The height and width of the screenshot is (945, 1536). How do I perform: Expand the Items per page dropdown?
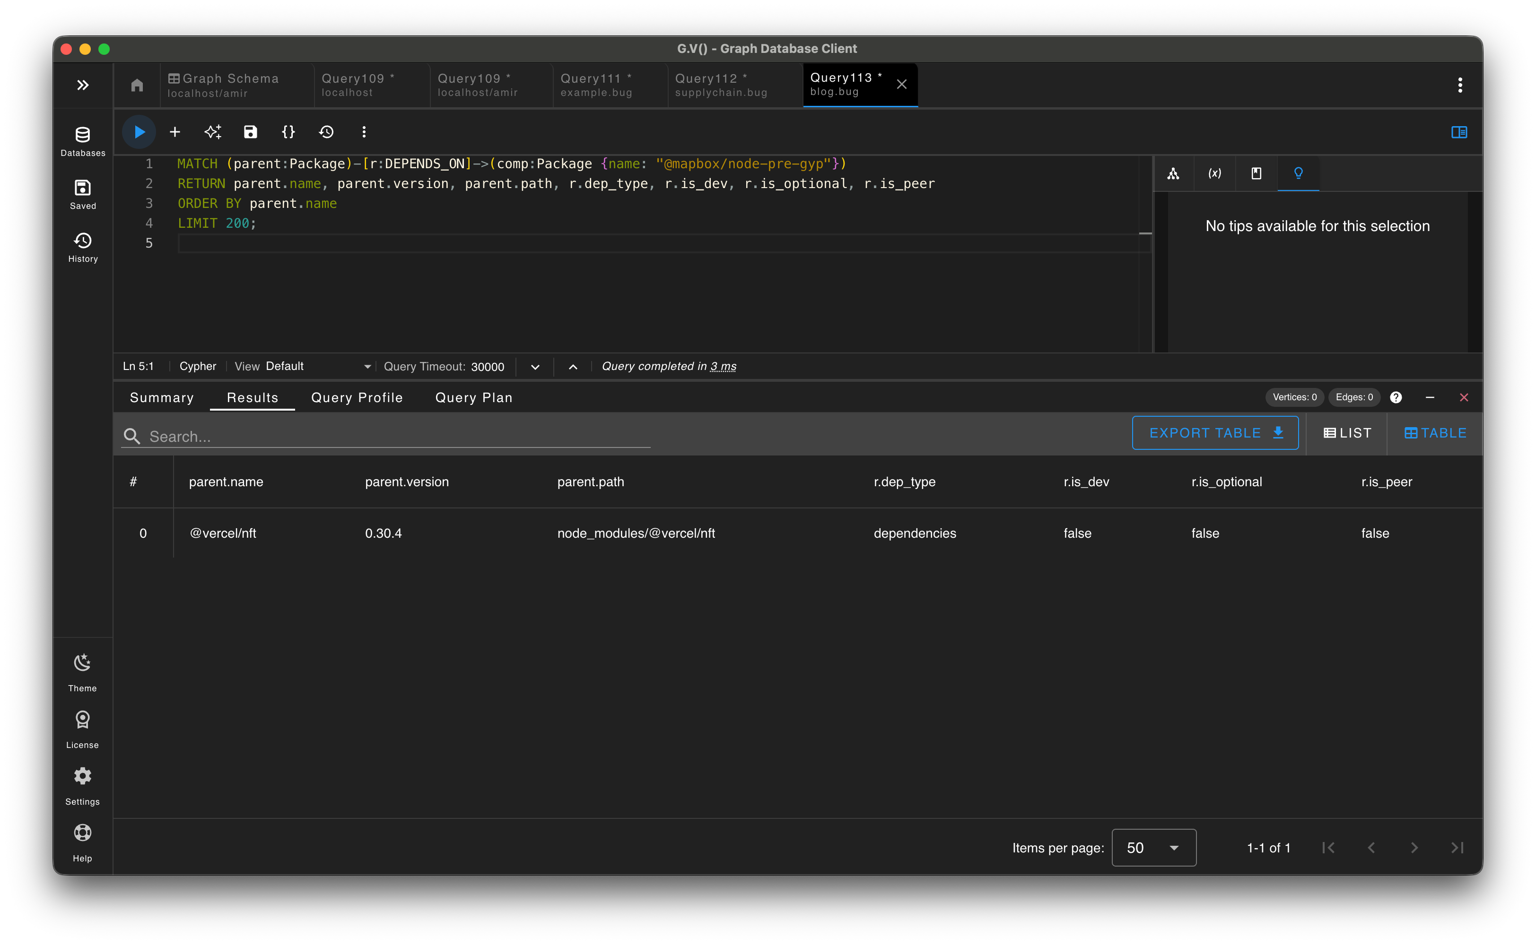pyautogui.click(x=1153, y=848)
